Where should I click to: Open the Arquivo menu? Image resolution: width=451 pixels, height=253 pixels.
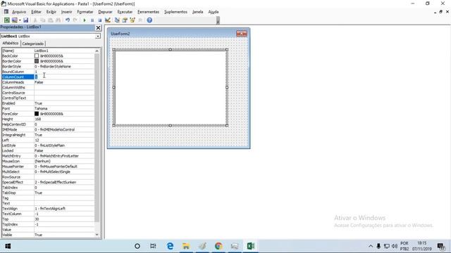pyautogui.click(x=19, y=12)
